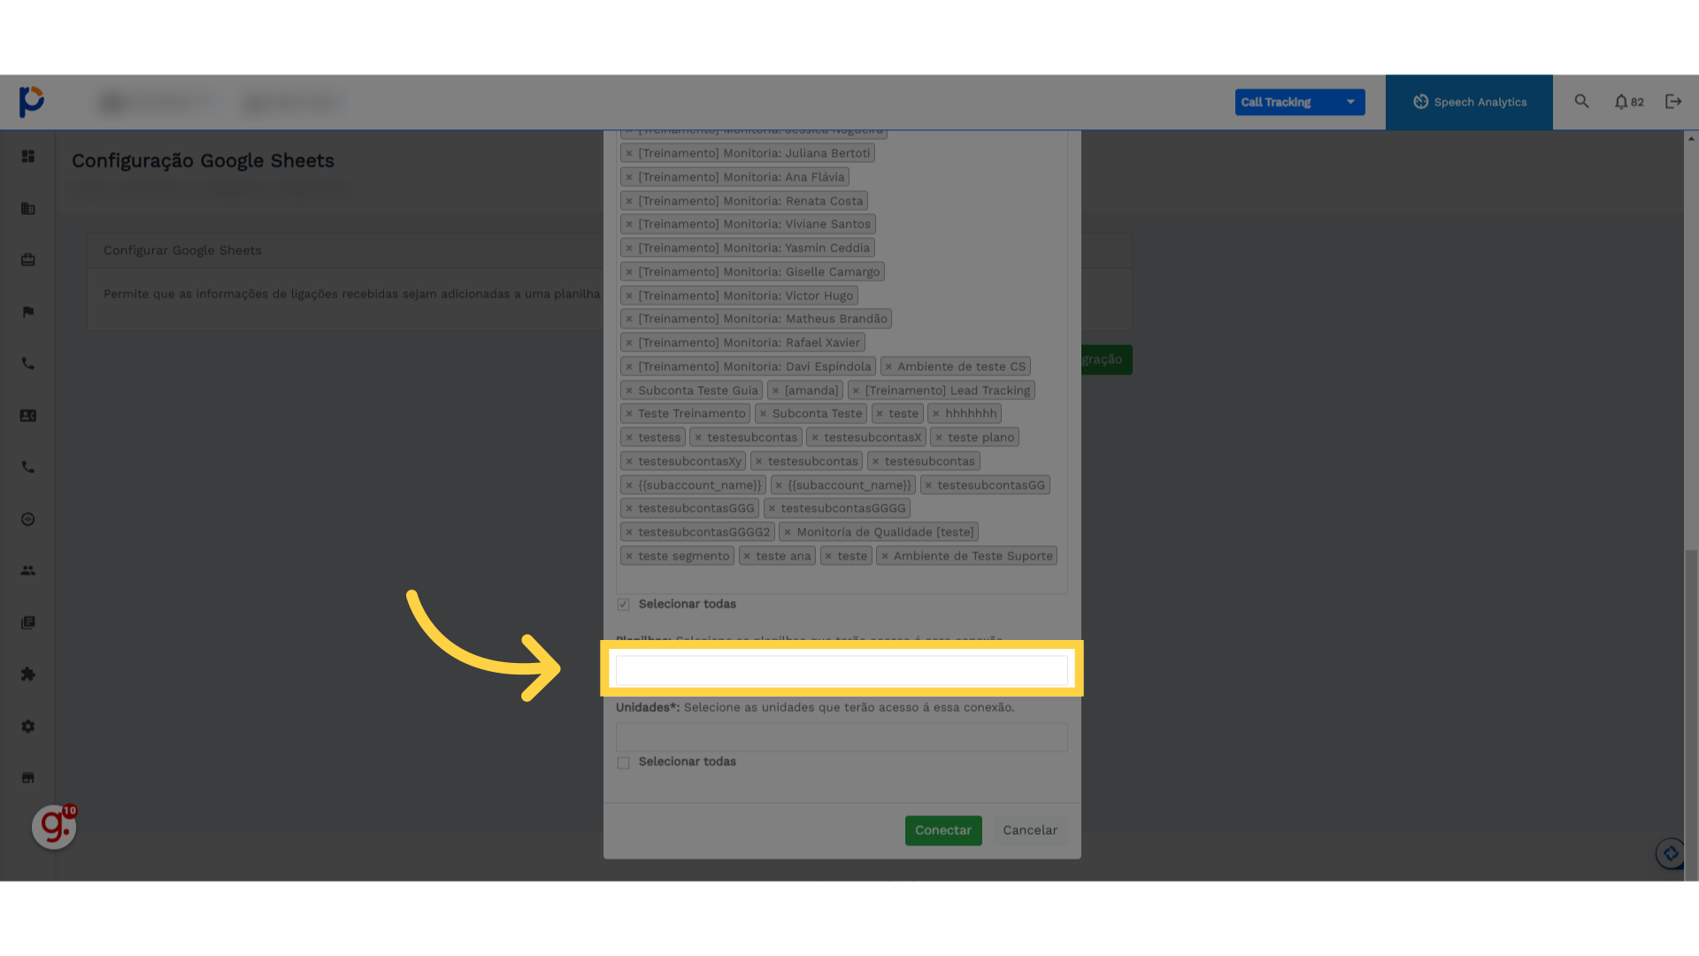Open the puzzle piece integrations icon
Image resolution: width=1699 pixels, height=956 pixels.
point(28,675)
